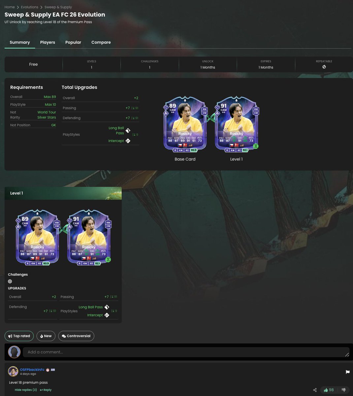Open OSFPbackinFc's profile avatar
This screenshot has height=396, width=353.
(x=13, y=371)
